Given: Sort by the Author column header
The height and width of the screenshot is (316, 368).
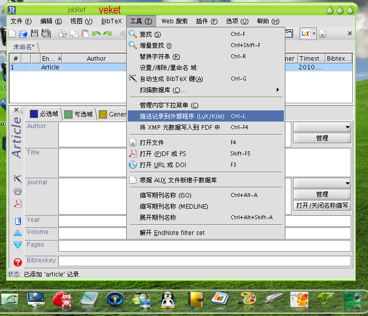Looking at the screenshot, I should click(x=94, y=58).
